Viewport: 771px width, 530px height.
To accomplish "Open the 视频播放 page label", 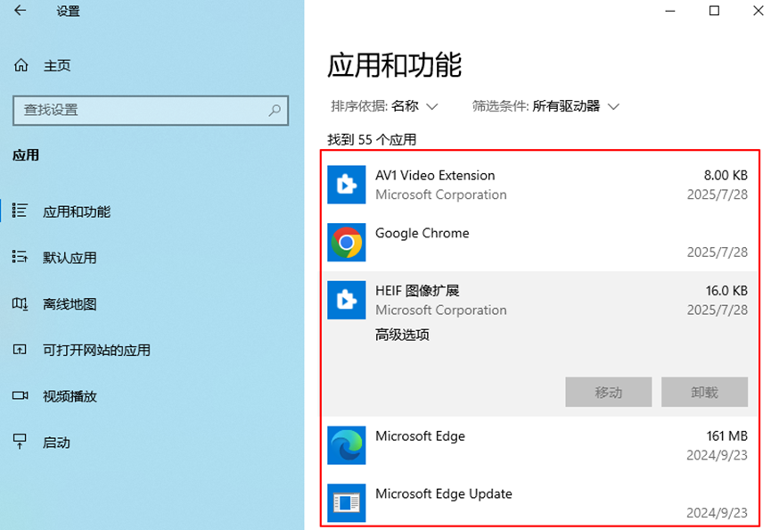I will point(70,396).
